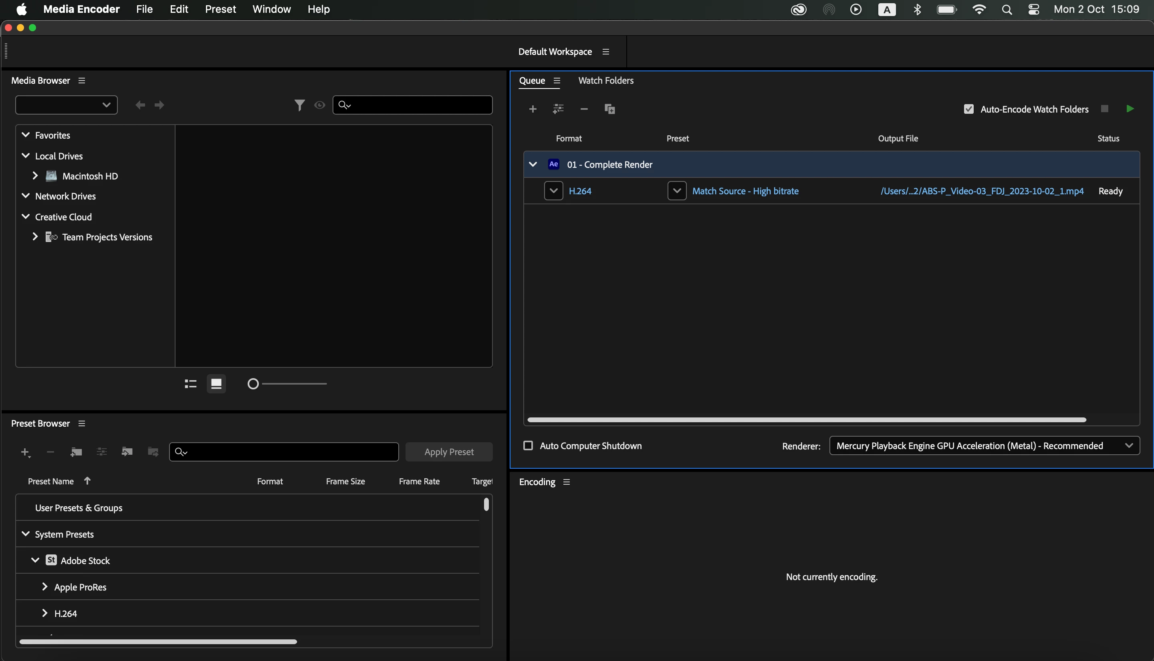Open the Preset menu in menu bar

[220, 9]
